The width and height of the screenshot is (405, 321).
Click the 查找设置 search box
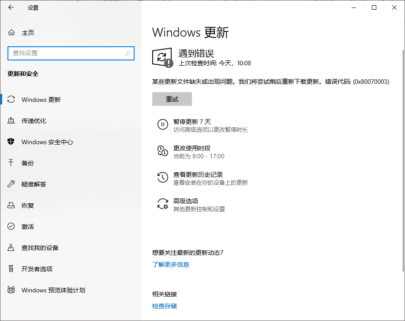[71, 53]
